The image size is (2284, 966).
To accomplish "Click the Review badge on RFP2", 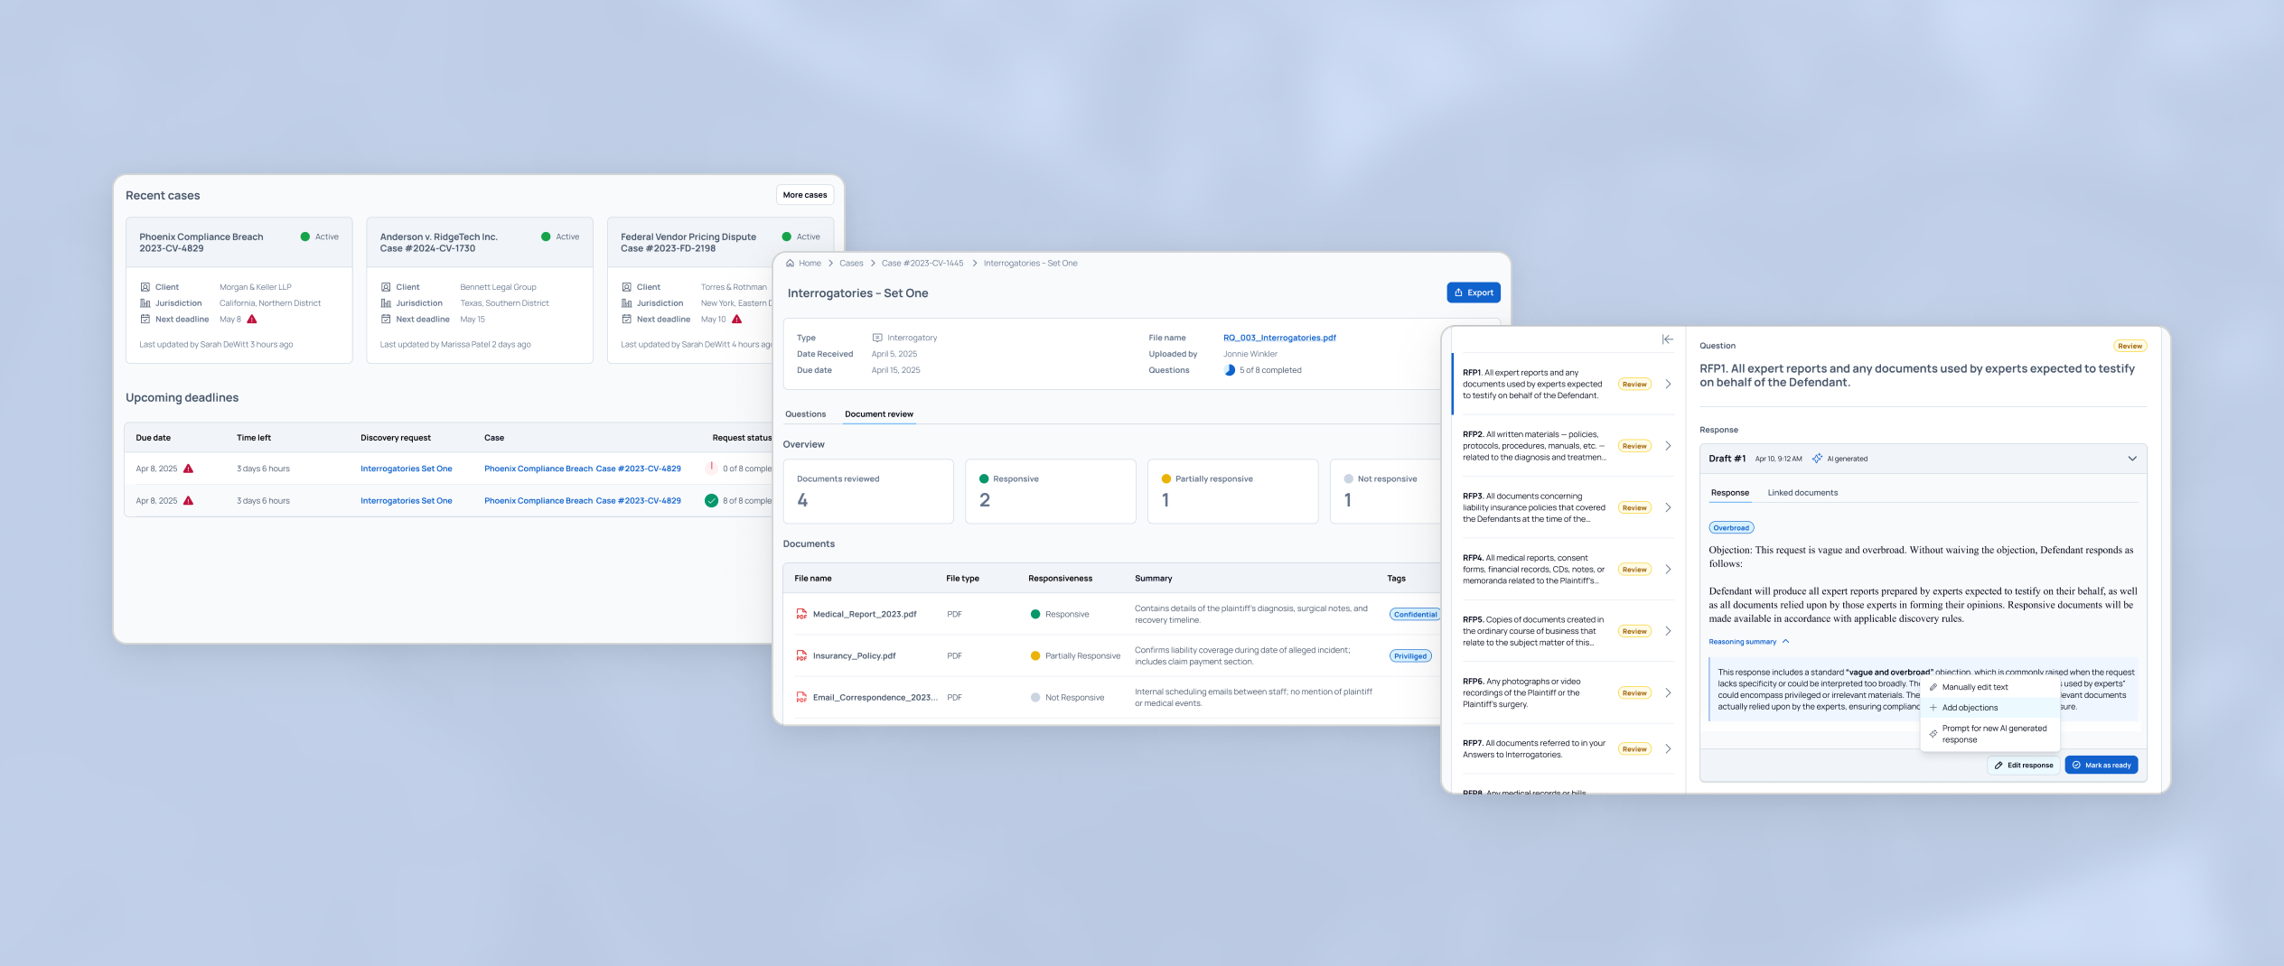I will pyautogui.click(x=1634, y=446).
